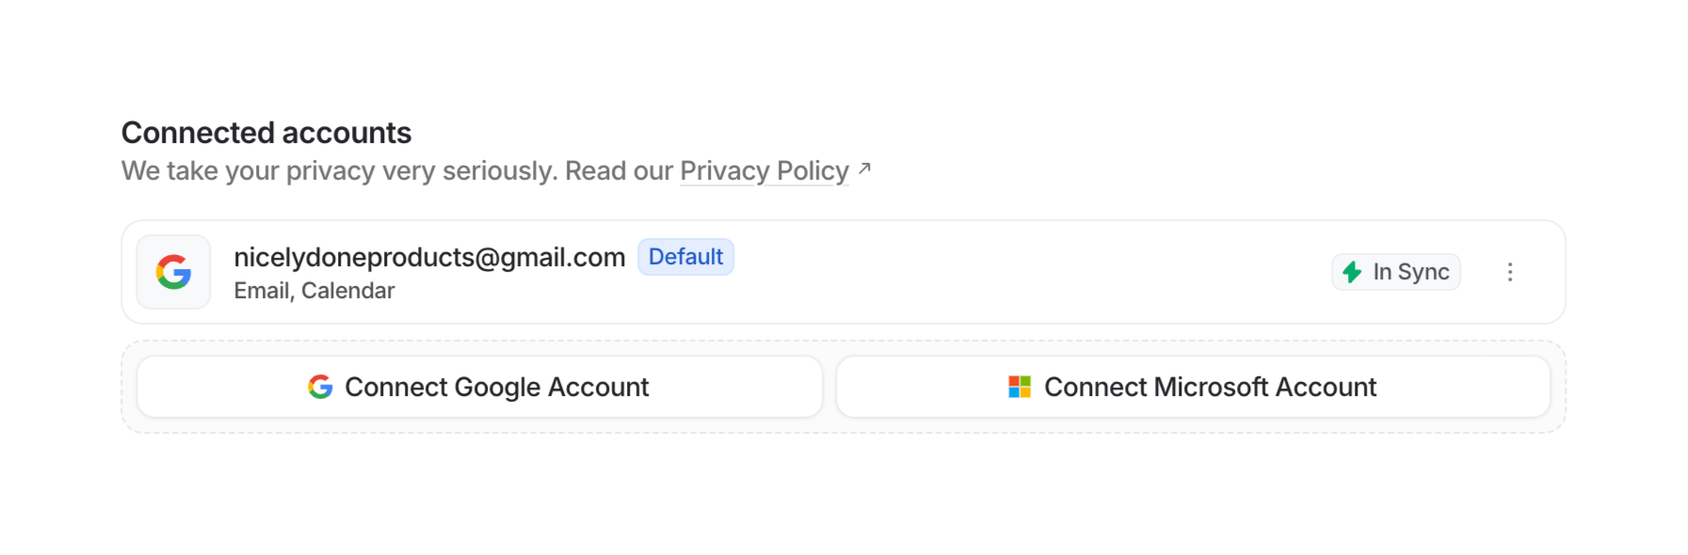Click the "Read our" text before Privacy Policy
The image size is (1688, 555).
(619, 171)
